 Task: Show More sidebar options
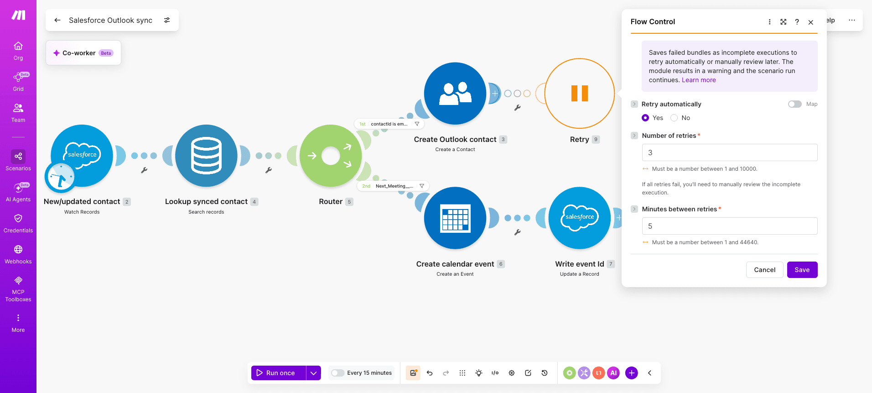coord(18,323)
